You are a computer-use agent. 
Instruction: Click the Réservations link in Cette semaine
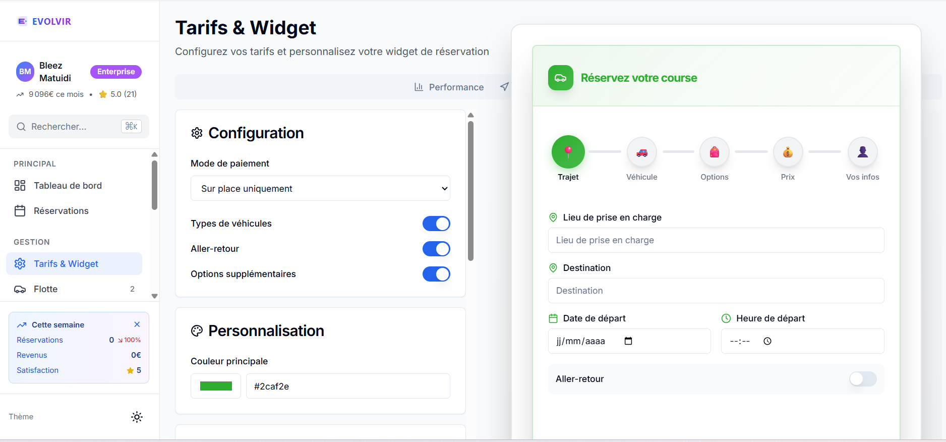pos(40,340)
